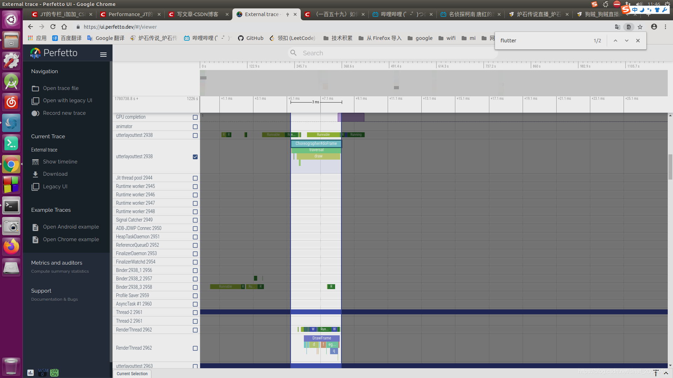
Task: Expand the Current Selection panel arrow
Action: point(666,373)
